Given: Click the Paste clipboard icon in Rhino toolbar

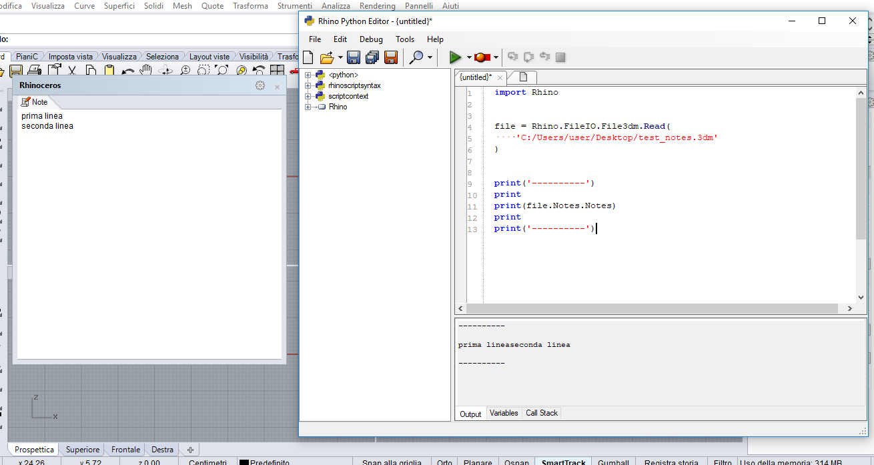Looking at the screenshot, I should pyautogui.click(x=109, y=71).
